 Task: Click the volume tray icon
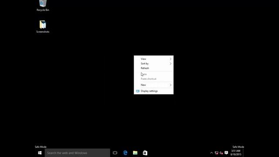click(221, 153)
